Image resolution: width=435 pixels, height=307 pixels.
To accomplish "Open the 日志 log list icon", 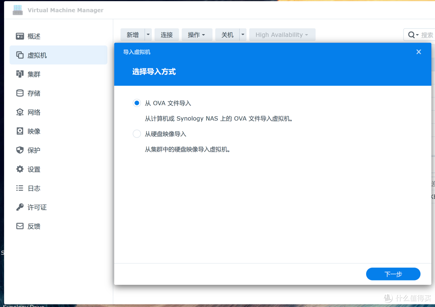I will point(20,188).
